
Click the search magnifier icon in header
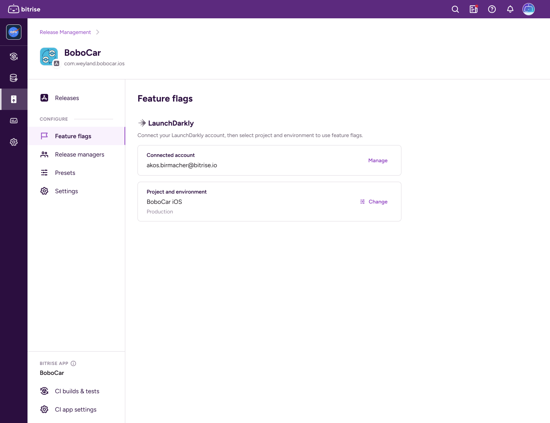click(x=455, y=9)
